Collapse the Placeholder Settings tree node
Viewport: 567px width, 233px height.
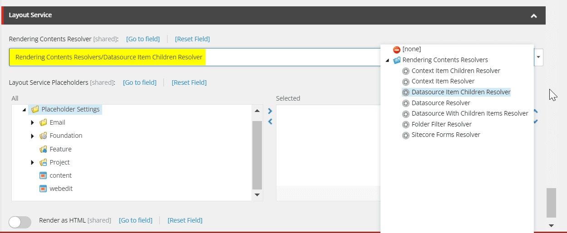24,110
